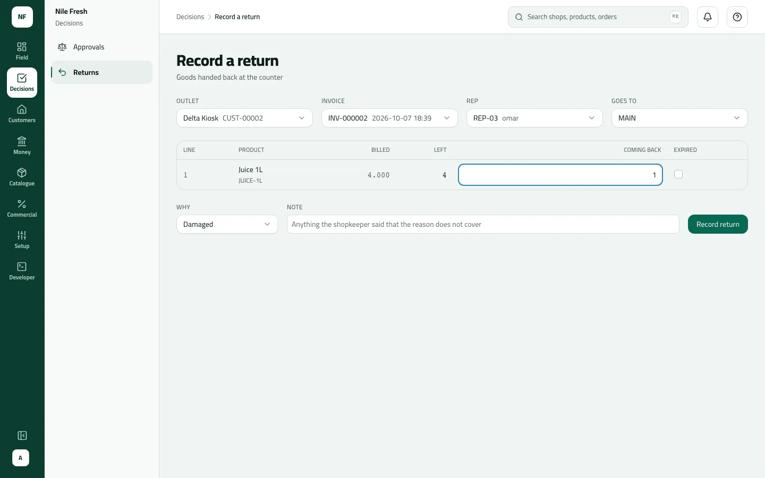Click the Juice 1L product name
Image resolution: width=765 pixels, height=478 pixels.
pyautogui.click(x=251, y=170)
